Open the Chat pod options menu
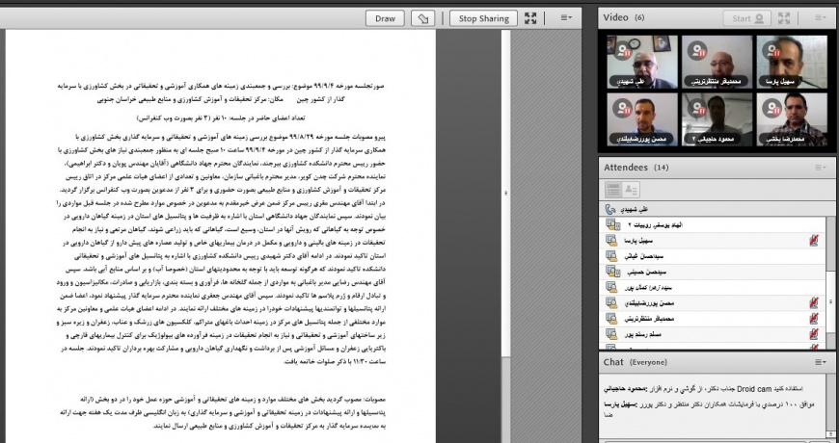This screenshot has width=839, height=443. click(x=821, y=362)
